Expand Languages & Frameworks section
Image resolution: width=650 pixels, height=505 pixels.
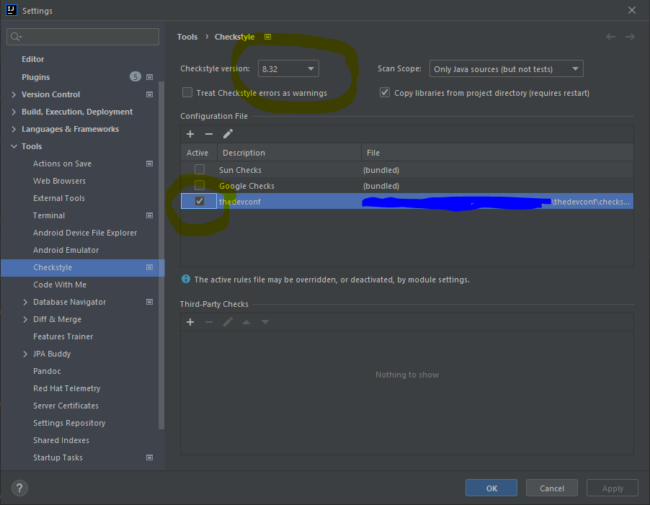[x=14, y=129]
